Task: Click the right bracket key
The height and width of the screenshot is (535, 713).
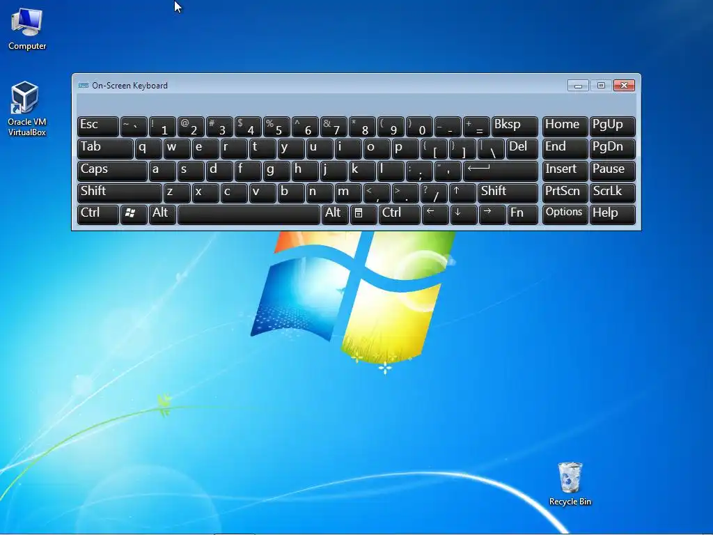Action: pos(462,148)
